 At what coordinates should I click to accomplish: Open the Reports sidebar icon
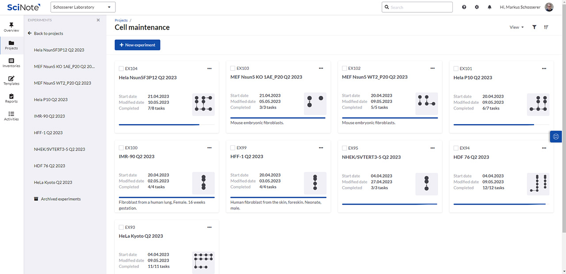click(x=11, y=98)
